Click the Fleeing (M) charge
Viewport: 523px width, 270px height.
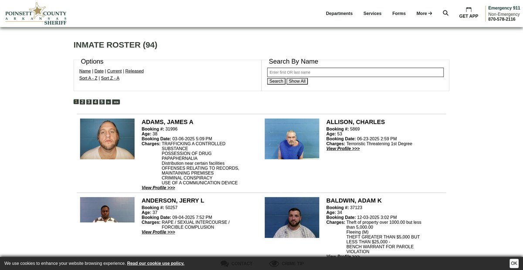[x=357, y=232]
